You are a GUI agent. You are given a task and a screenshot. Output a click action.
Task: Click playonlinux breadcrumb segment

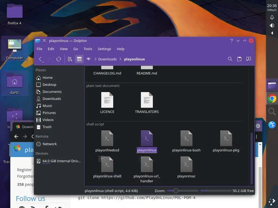coord(134,59)
